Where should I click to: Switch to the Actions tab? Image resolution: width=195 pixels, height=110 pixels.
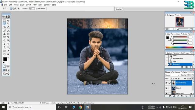pyautogui.click(x=176, y=53)
